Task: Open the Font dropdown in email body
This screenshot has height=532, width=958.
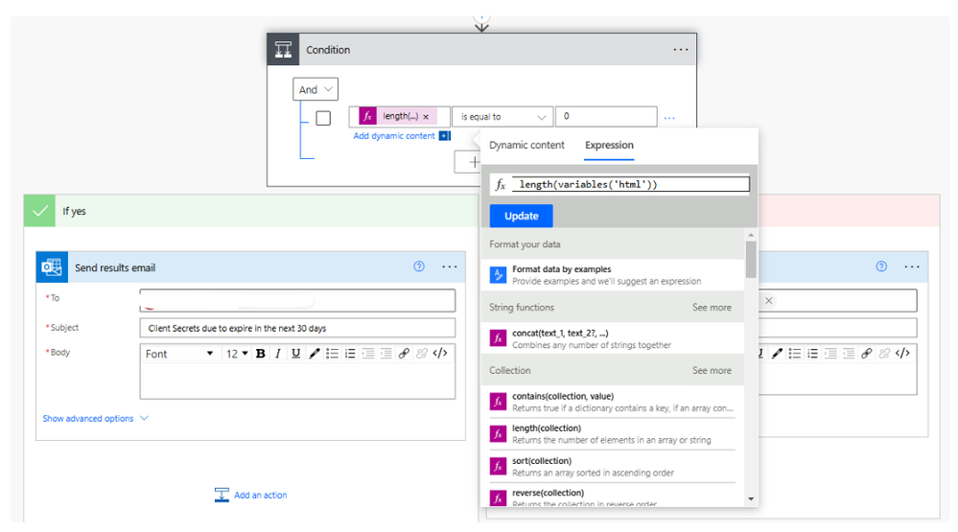Action: pos(179,354)
